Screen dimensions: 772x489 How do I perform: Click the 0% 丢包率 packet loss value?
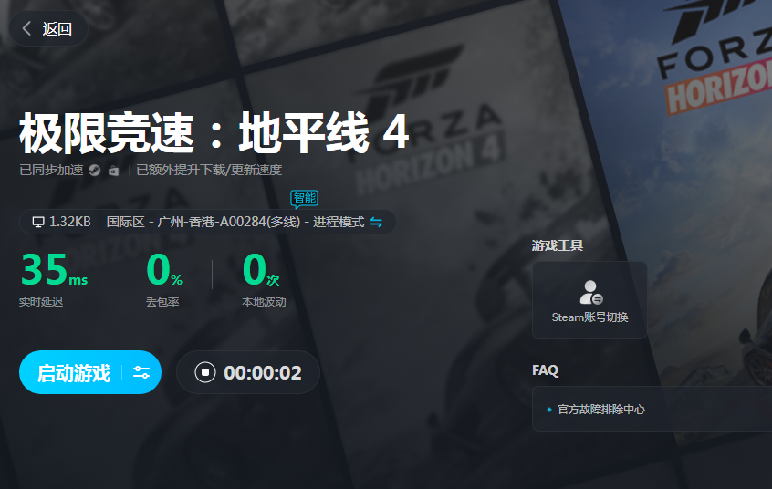coord(164,269)
